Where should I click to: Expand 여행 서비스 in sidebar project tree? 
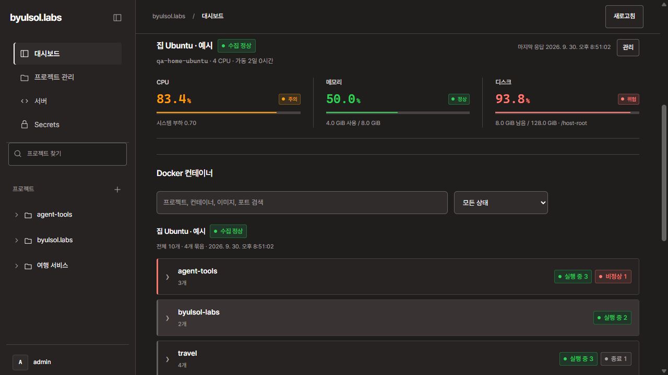[16, 266]
